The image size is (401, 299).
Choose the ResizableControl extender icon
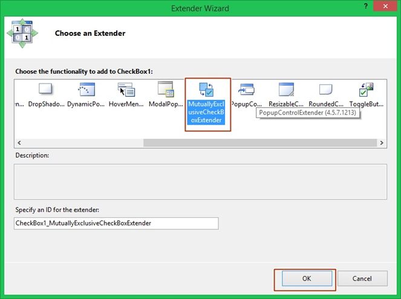(286, 90)
